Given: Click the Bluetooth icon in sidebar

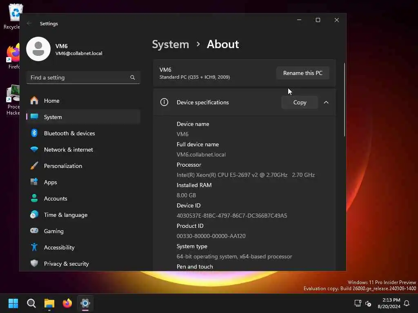Looking at the screenshot, I should [34, 133].
